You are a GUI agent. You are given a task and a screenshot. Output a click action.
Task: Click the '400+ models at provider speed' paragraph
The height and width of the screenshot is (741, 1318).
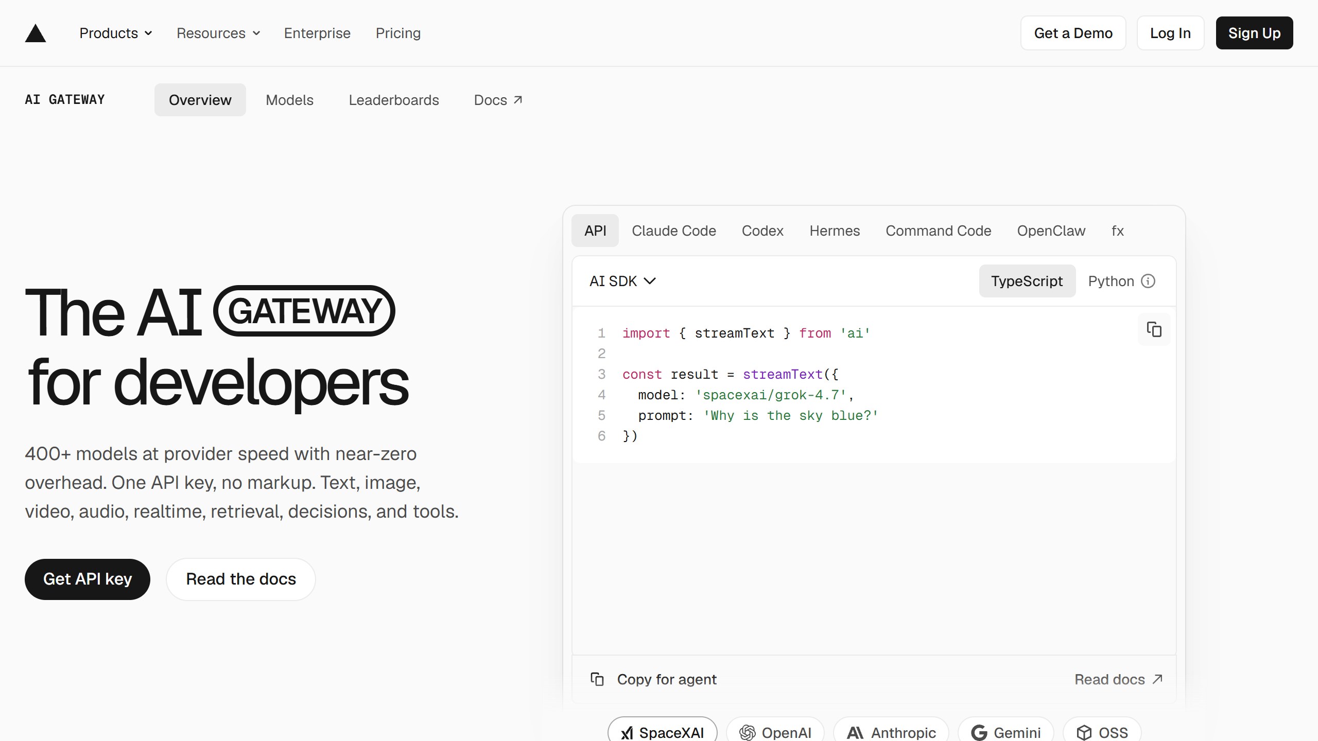click(x=241, y=483)
